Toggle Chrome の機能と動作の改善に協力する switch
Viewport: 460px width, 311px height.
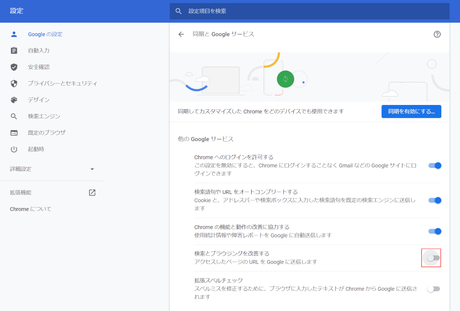435,231
